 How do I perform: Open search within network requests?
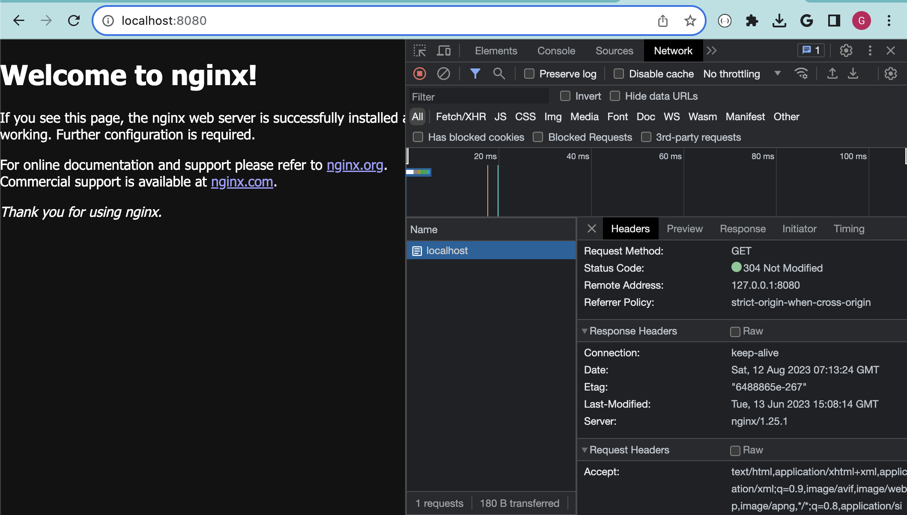click(x=499, y=74)
